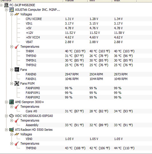Click the 2947 RPM FANIN0 value
The height and width of the screenshot is (154, 152).
(x=72, y=74)
